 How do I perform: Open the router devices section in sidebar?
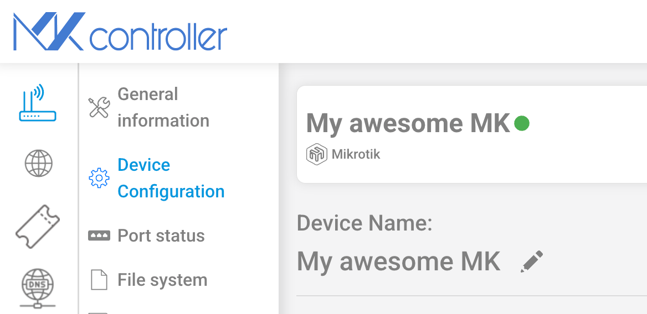tap(38, 103)
